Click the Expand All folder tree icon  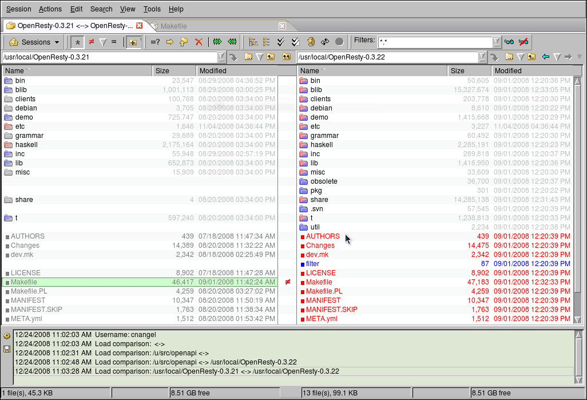(253, 42)
